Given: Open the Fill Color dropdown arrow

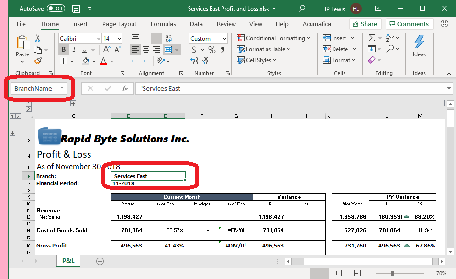Looking at the screenshot, I should (94, 61).
